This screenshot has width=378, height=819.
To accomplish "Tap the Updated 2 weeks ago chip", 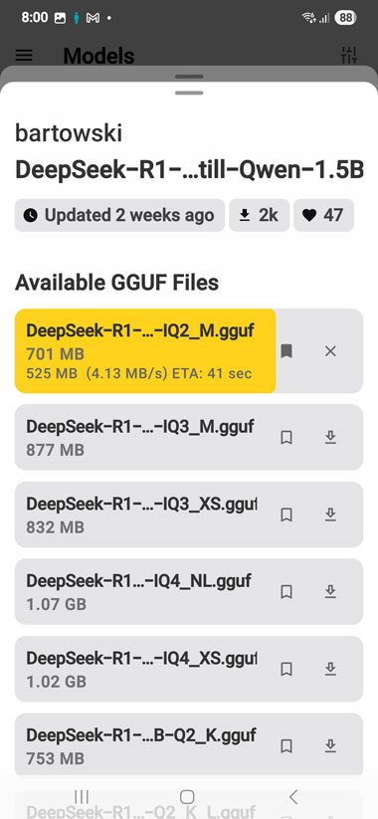I will coord(119,215).
